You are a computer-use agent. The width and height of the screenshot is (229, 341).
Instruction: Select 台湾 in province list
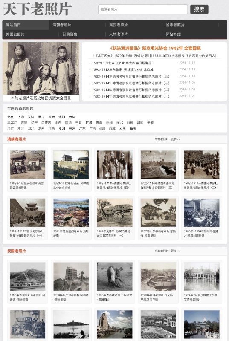click(72, 117)
